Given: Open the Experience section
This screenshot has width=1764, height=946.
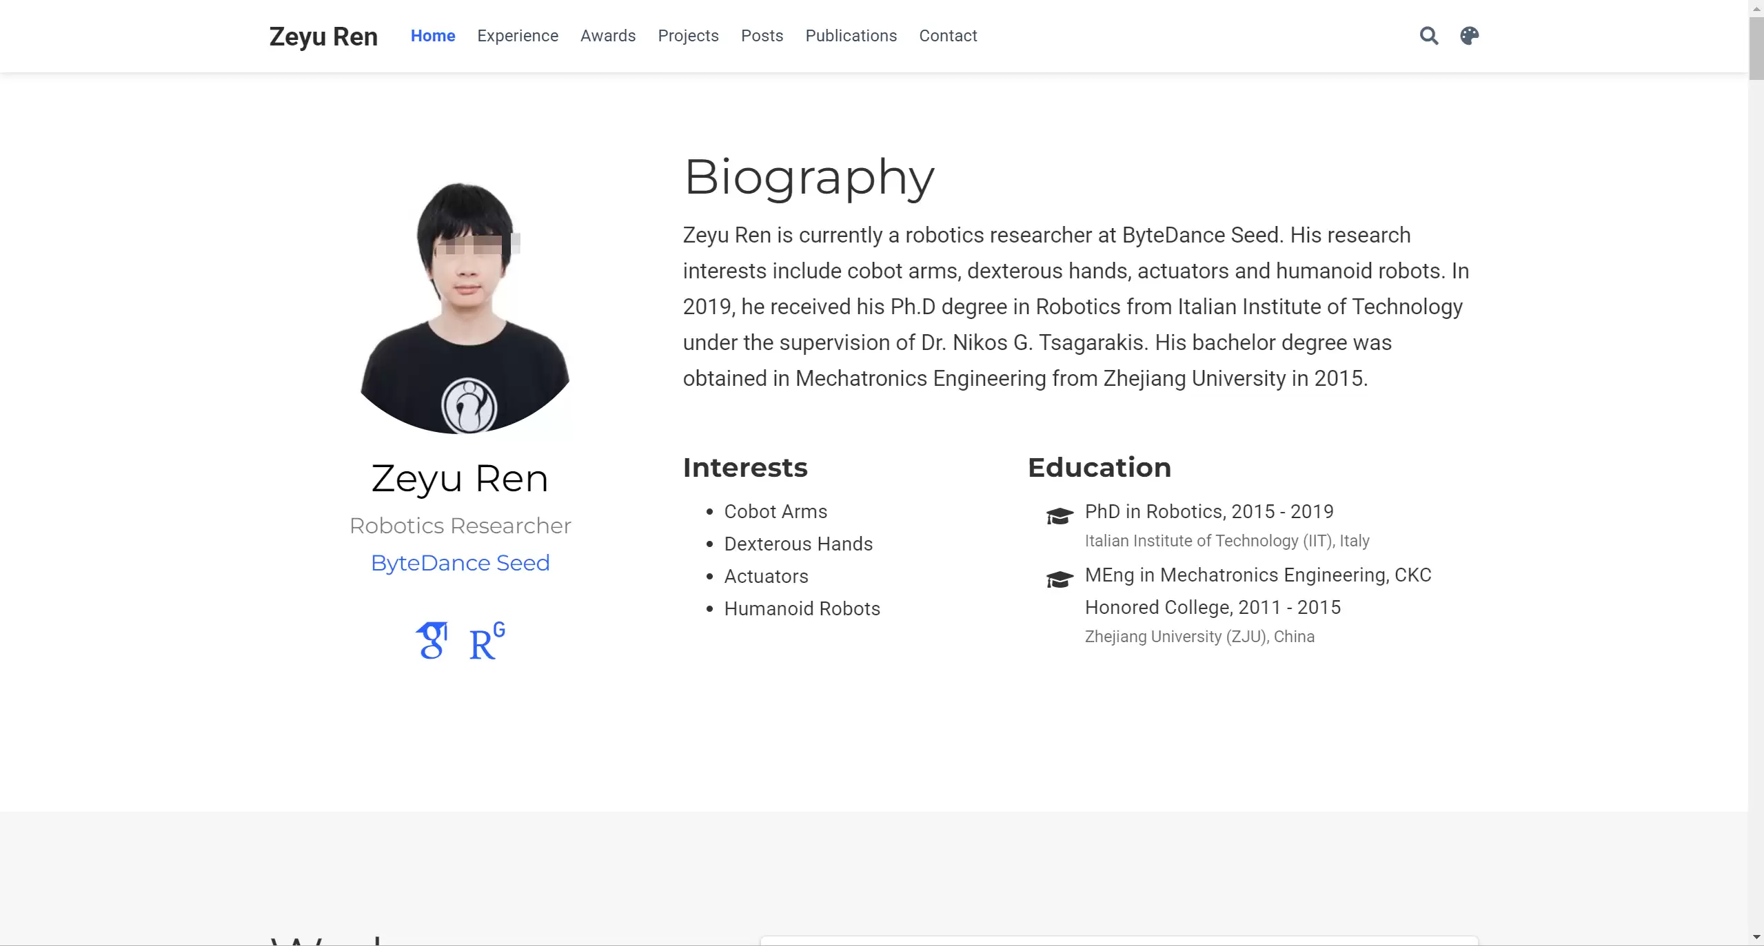Looking at the screenshot, I should (517, 36).
